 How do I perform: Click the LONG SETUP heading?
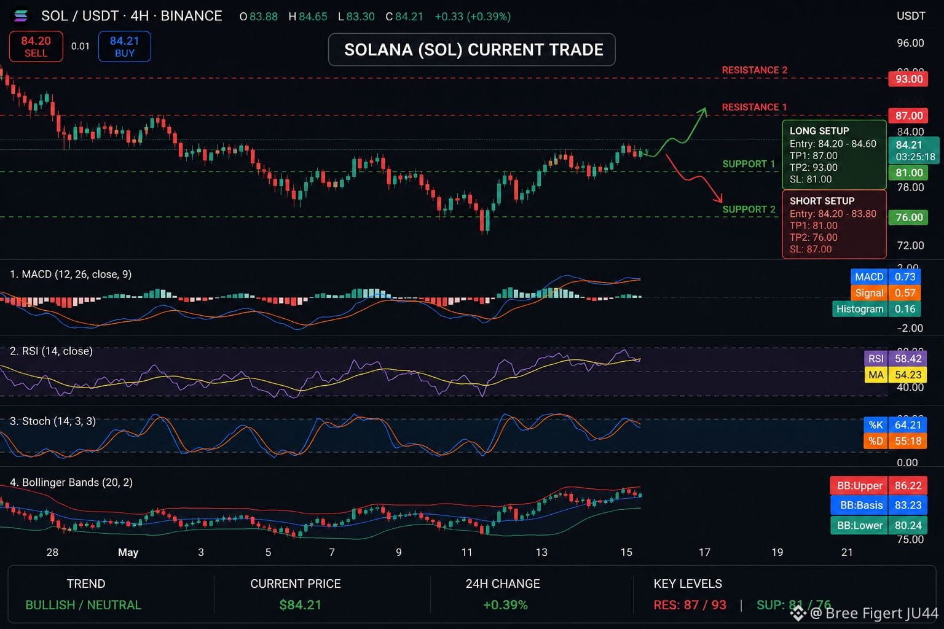point(819,131)
